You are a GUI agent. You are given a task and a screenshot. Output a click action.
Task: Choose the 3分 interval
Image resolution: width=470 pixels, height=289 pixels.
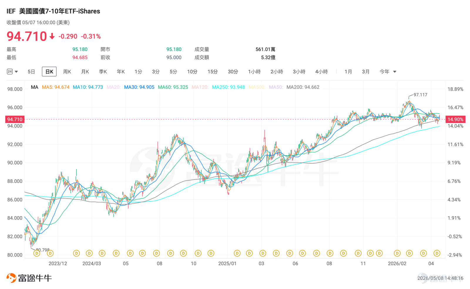click(156, 72)
